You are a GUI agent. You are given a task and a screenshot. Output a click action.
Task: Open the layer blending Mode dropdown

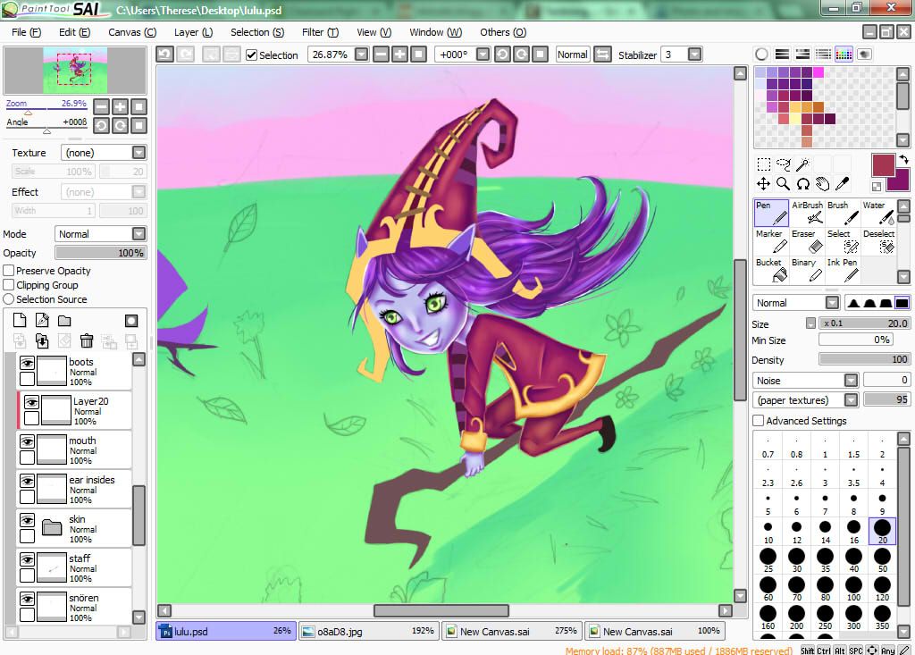click(139, 234)
